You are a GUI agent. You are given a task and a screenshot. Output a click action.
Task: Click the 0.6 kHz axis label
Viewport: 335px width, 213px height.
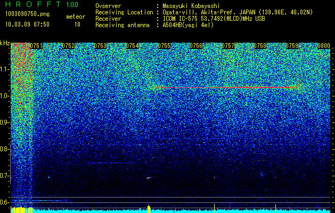4,202
